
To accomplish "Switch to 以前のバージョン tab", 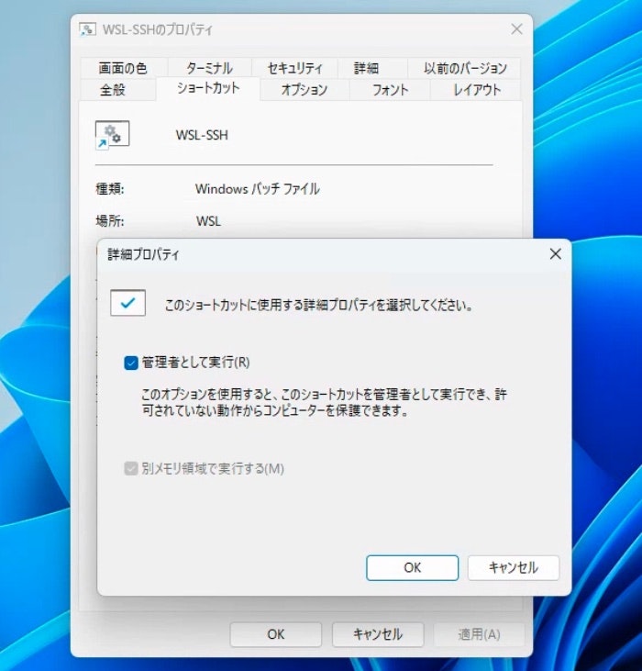I will pyautogui.click(x=465, y=69).
